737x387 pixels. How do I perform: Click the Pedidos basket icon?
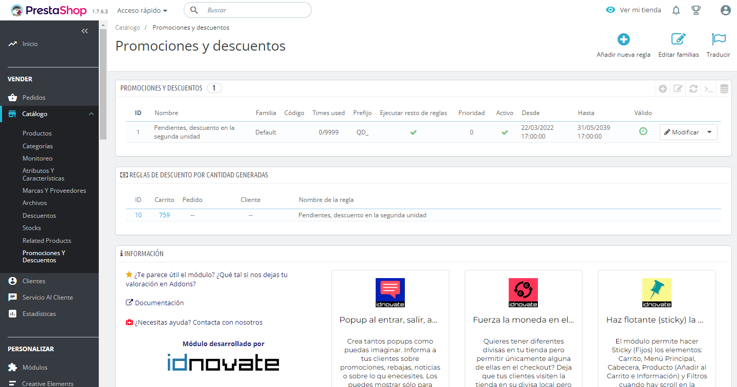13,97
